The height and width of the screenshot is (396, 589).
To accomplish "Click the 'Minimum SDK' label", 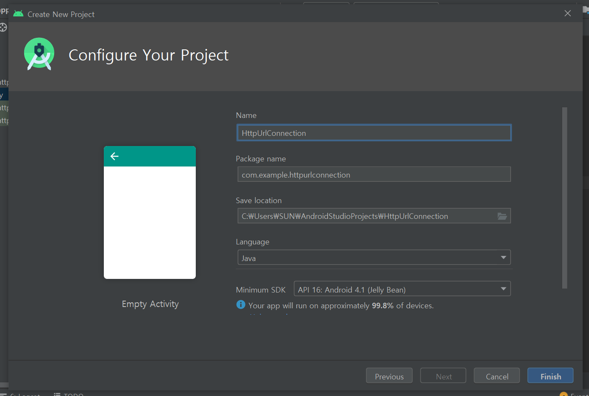I will point(261,290).
